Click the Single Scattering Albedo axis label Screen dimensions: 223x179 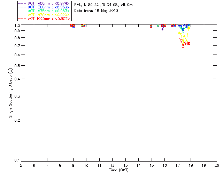(10, 93)
